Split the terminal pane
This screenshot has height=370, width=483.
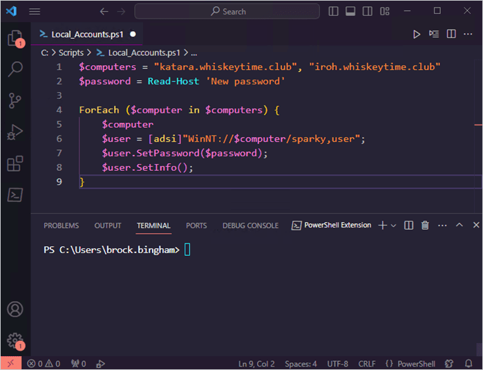point(409,225)
